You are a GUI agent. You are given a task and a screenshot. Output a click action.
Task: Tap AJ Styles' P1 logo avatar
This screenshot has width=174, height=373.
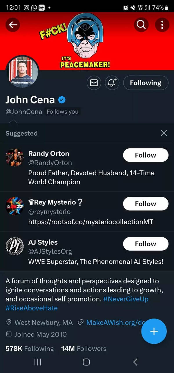[14, 246]
